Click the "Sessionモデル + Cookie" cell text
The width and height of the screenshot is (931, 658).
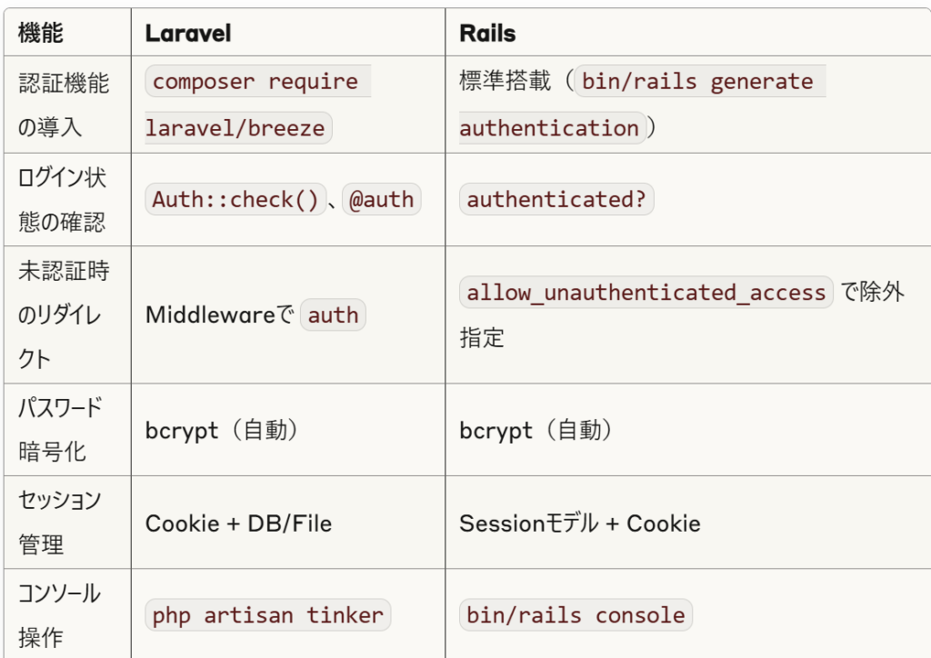click(579, 523)
